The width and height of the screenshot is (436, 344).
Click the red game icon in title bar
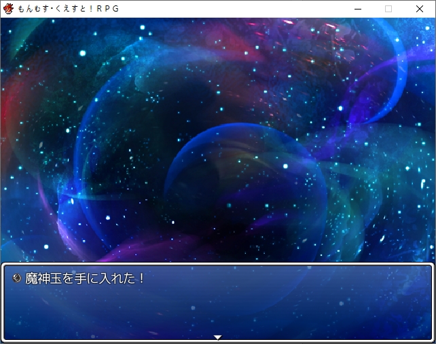pyautogui.click(x=8, y=9)
